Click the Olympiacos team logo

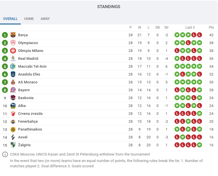(13, 43)
